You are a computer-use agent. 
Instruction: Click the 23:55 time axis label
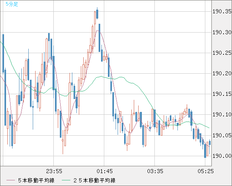[54, 171]
